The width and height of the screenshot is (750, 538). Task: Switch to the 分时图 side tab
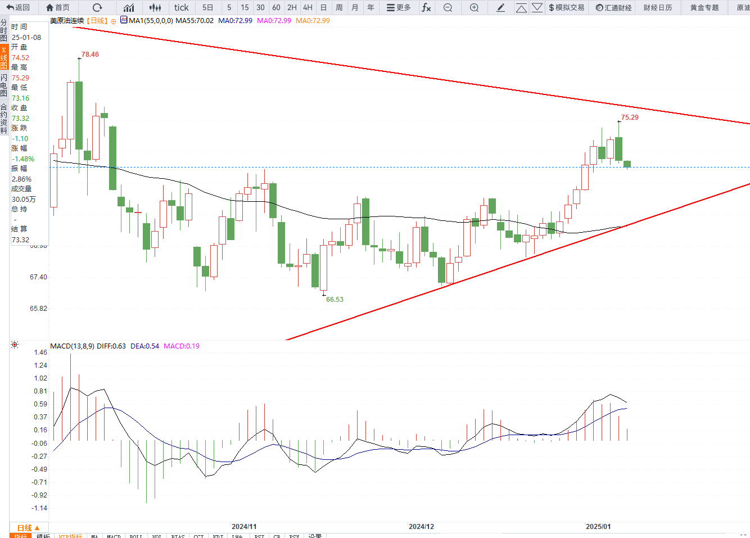pyautogui.click(x=4, y=30)
